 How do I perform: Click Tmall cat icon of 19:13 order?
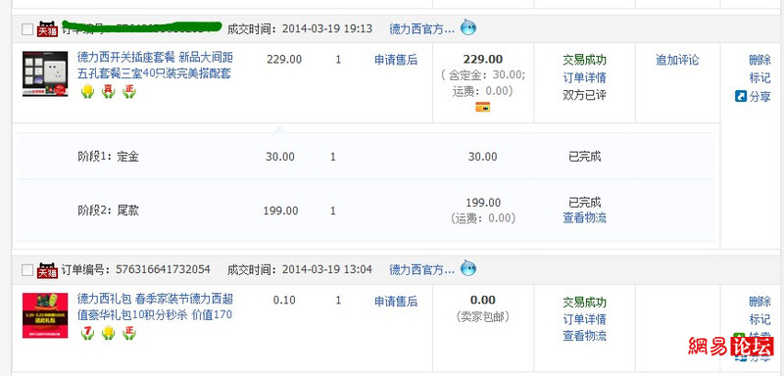[x=47, y=29]
